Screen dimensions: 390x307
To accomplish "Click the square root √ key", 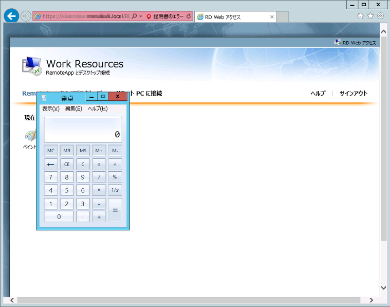I will (x=115, y=165).
